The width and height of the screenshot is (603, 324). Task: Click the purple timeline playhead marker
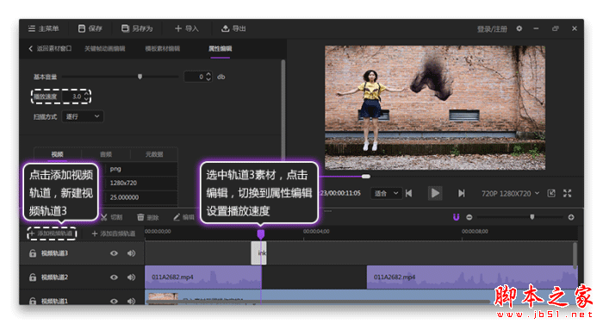261,234
